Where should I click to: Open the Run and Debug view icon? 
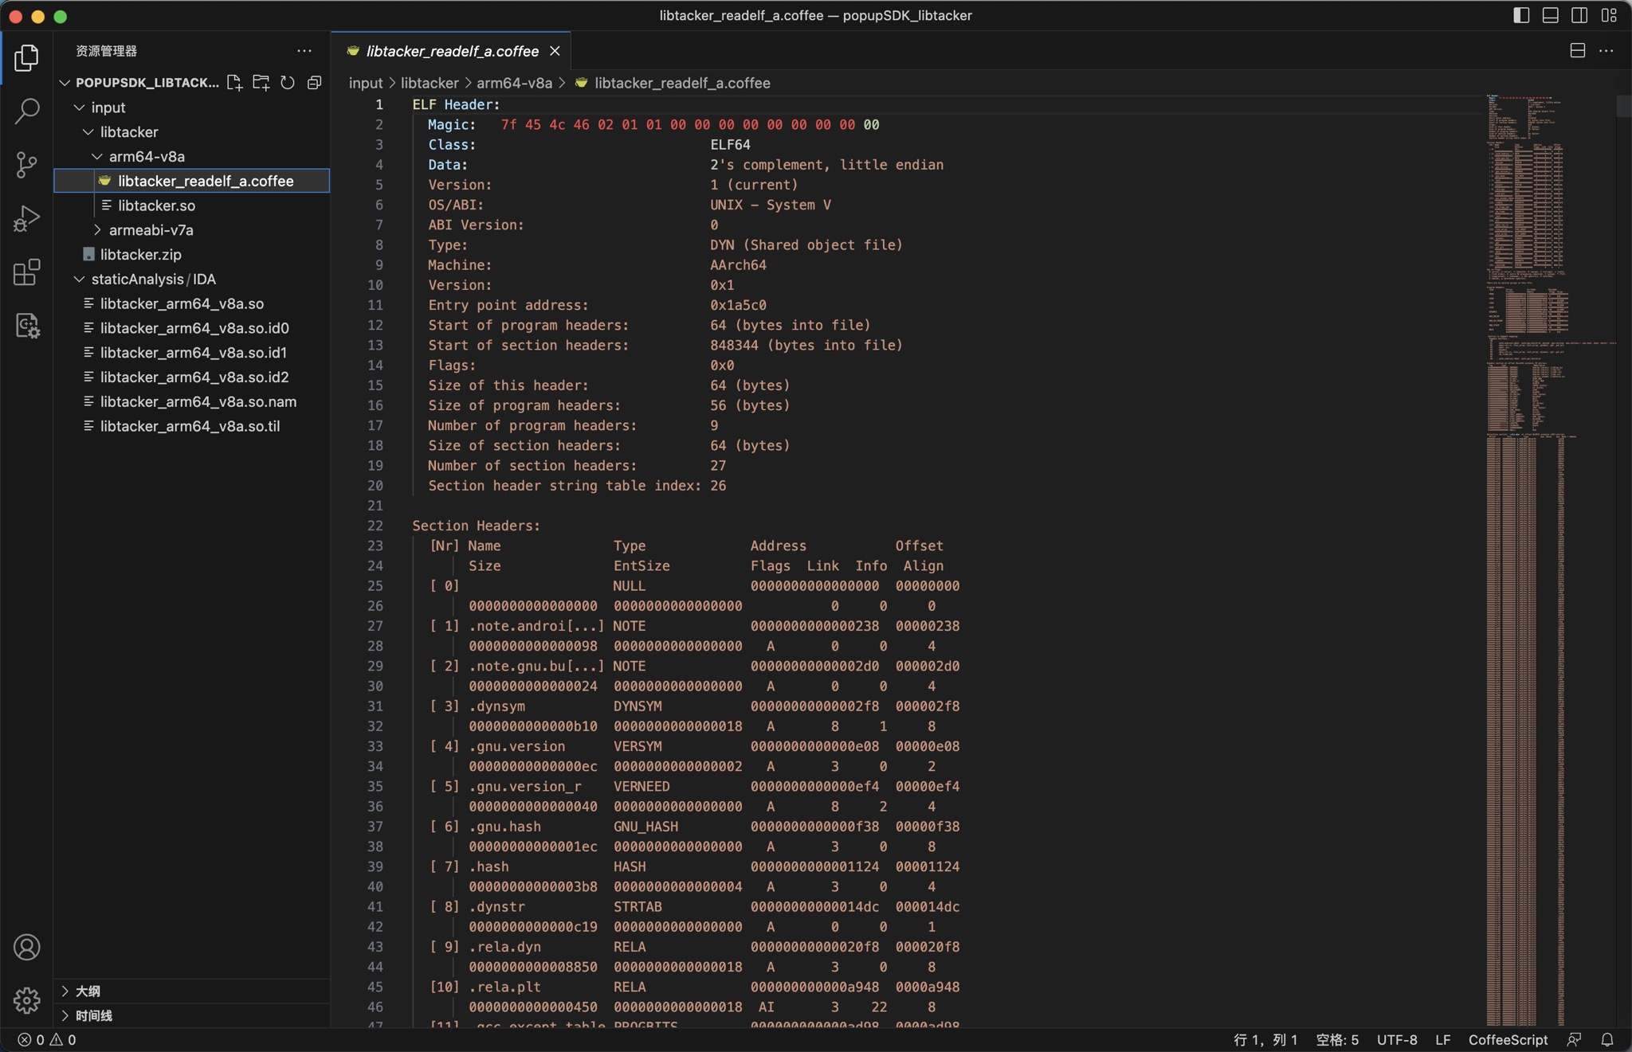point(26,218)
